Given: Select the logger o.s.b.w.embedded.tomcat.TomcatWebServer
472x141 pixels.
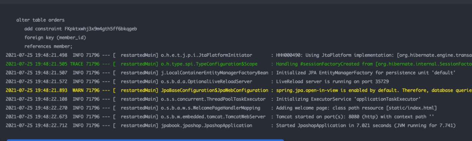Looking at the screenshot, I should (213, 117).
